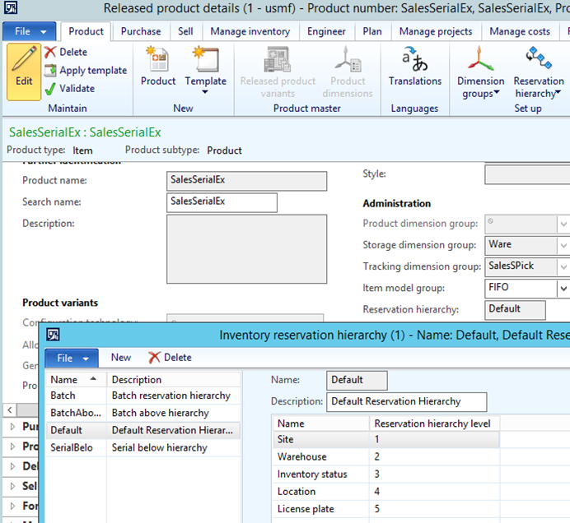Open the Engineer tab

[x=326, y=32]
